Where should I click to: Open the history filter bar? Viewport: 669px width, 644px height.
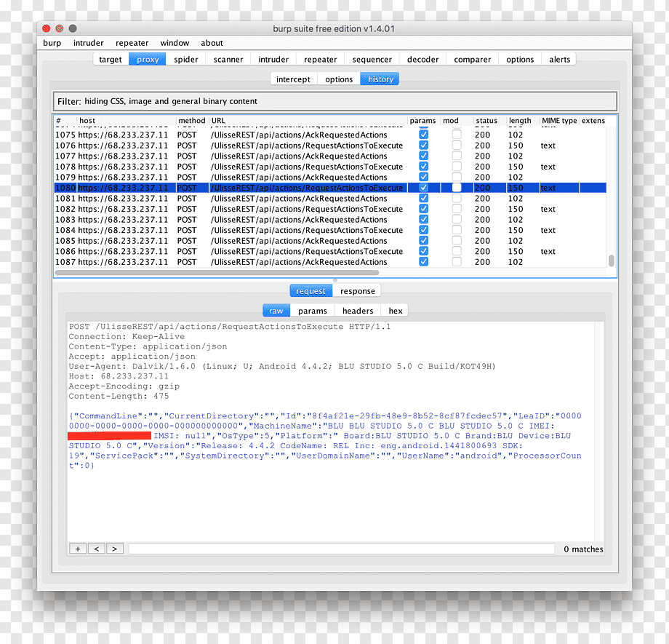335,101
